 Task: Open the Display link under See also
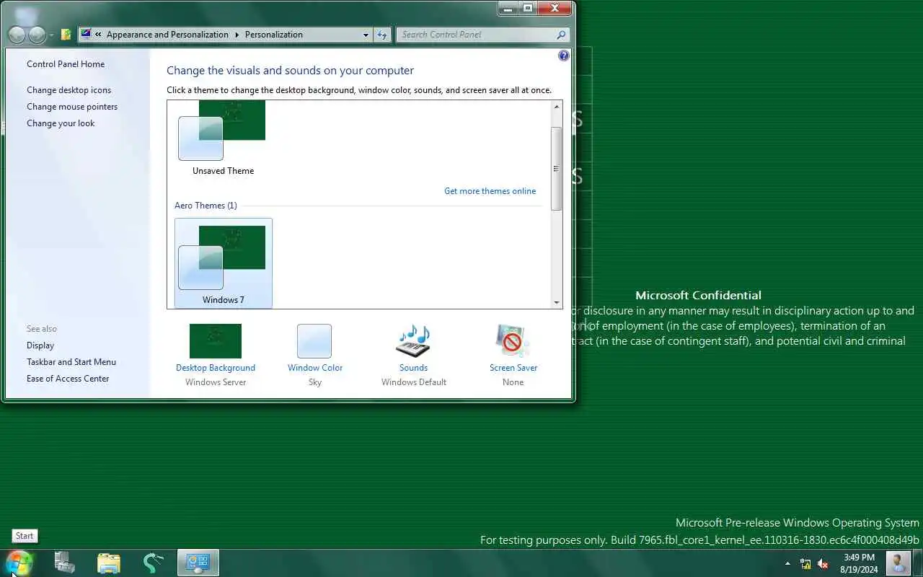(40, 345)
